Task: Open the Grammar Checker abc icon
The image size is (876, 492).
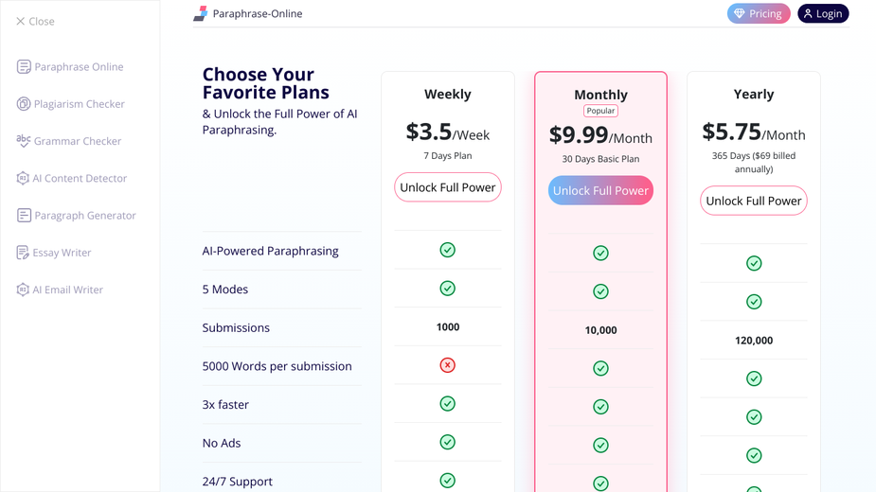Action: (24, 141)
